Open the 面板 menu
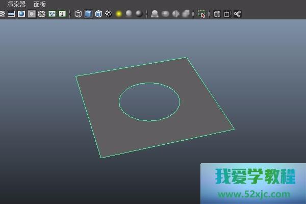306x204 pixels. coord(40,4)
